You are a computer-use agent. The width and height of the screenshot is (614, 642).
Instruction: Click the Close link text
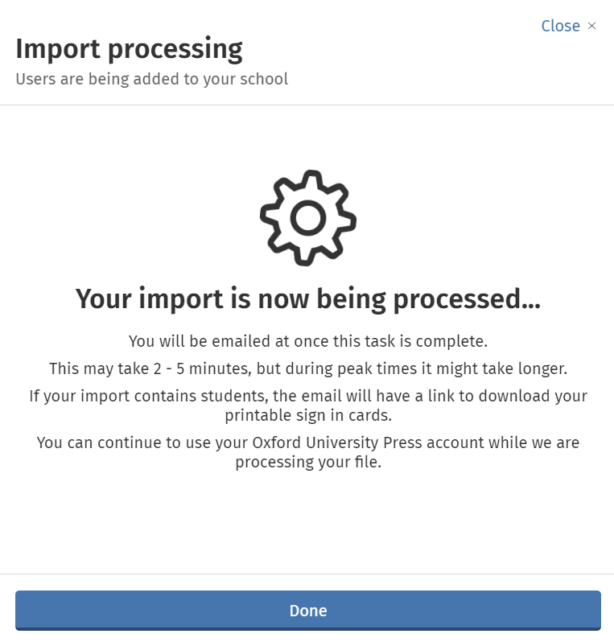click(x=560, y=26)
